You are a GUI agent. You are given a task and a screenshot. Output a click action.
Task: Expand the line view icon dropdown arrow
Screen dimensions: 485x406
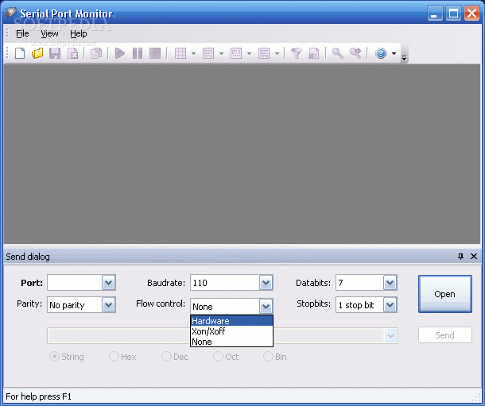(x=222, y=53)
